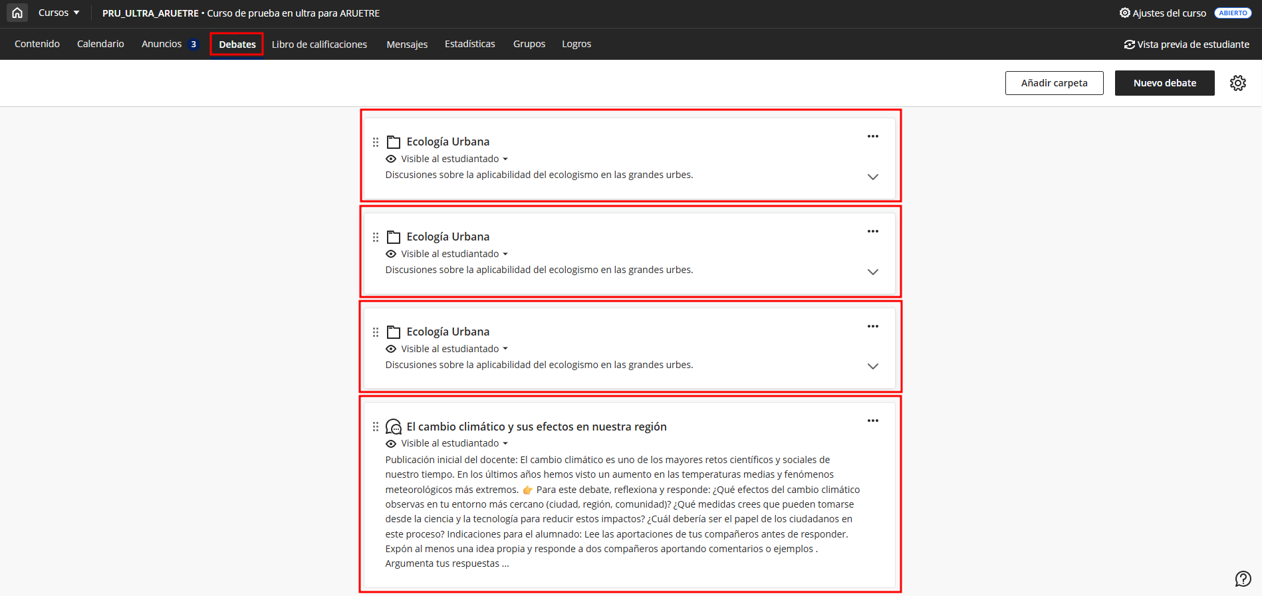
Task: Open the discussion settings gear icon
Action: 1237,83
